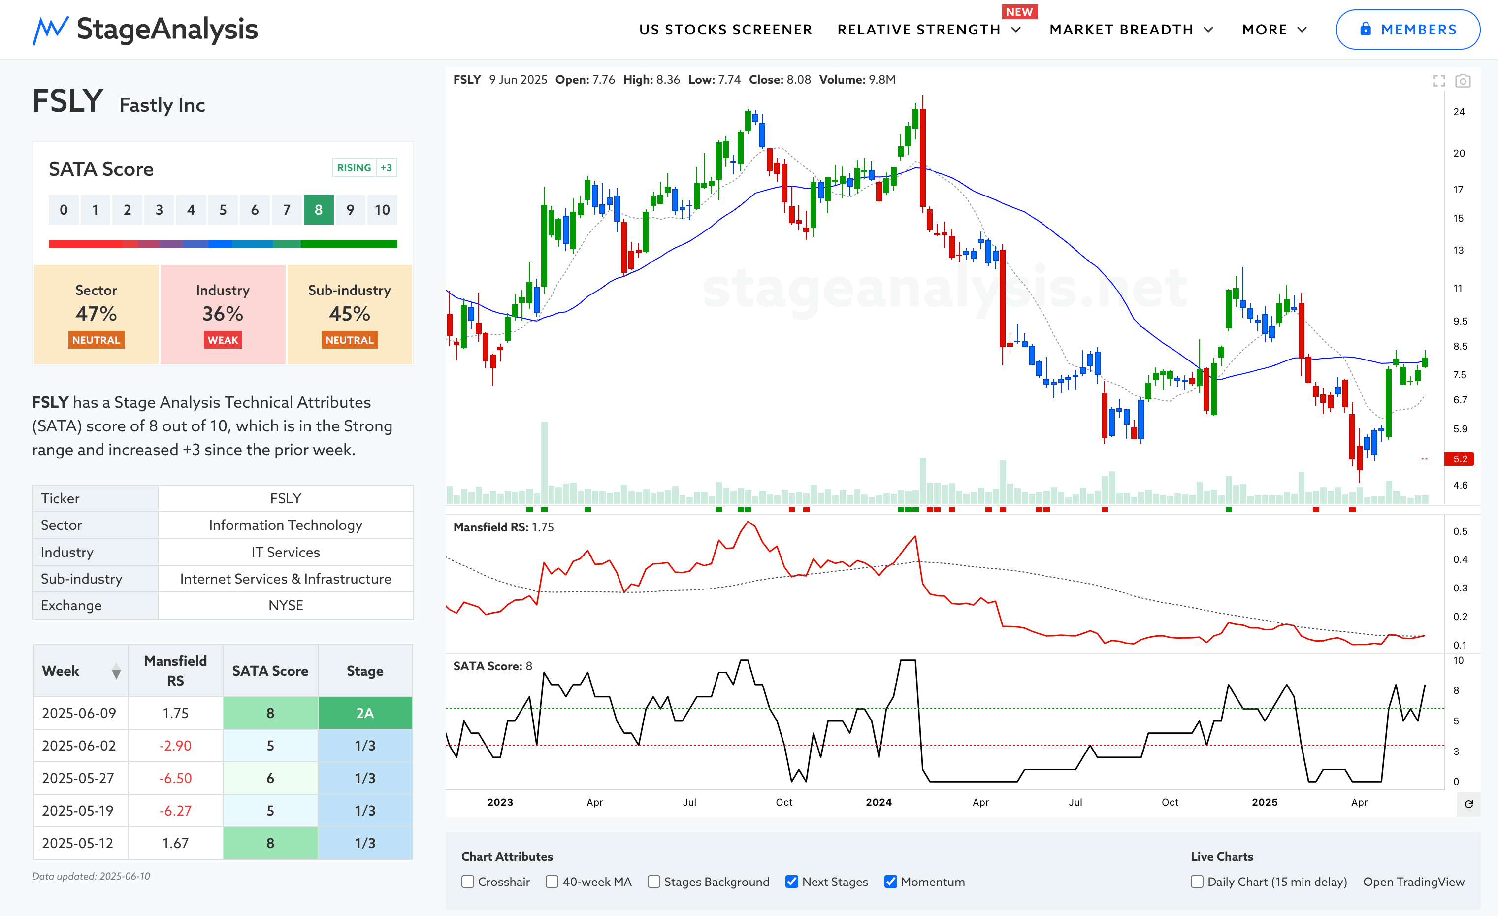The width and height of the screenshot is (1498, 916).
Task: Click SATA score 10 scale box
Action: (382, 210)
